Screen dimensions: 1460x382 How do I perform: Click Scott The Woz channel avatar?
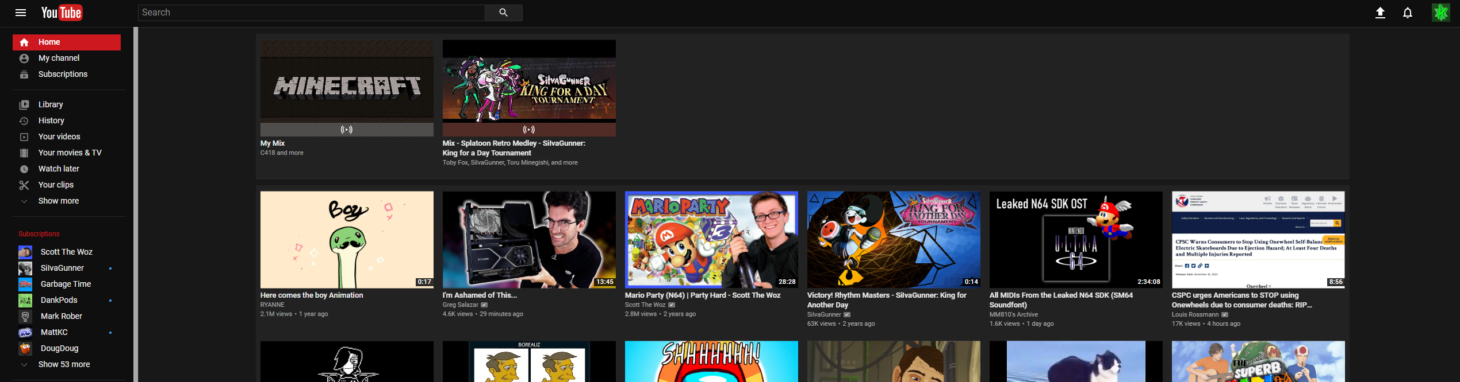click(25, 252)
